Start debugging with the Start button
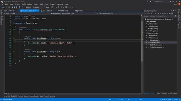181x101 pixels. click(46, 7)
